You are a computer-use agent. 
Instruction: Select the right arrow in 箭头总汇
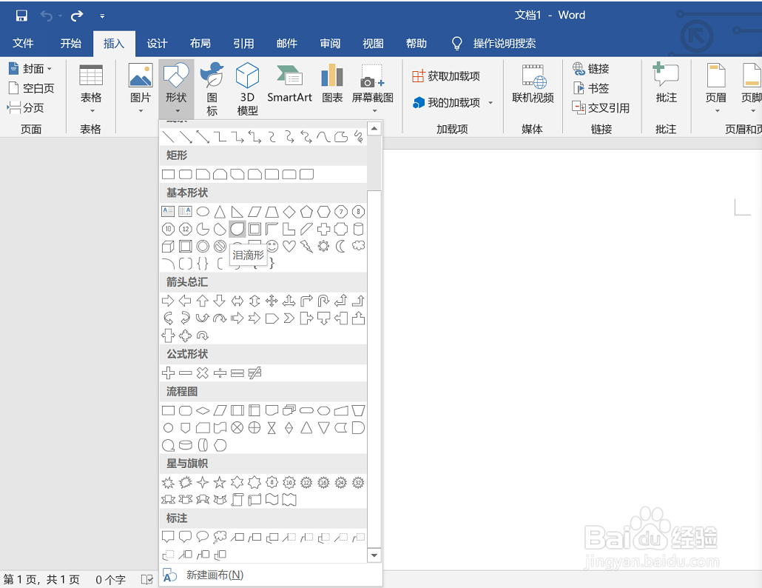[168, 301]
